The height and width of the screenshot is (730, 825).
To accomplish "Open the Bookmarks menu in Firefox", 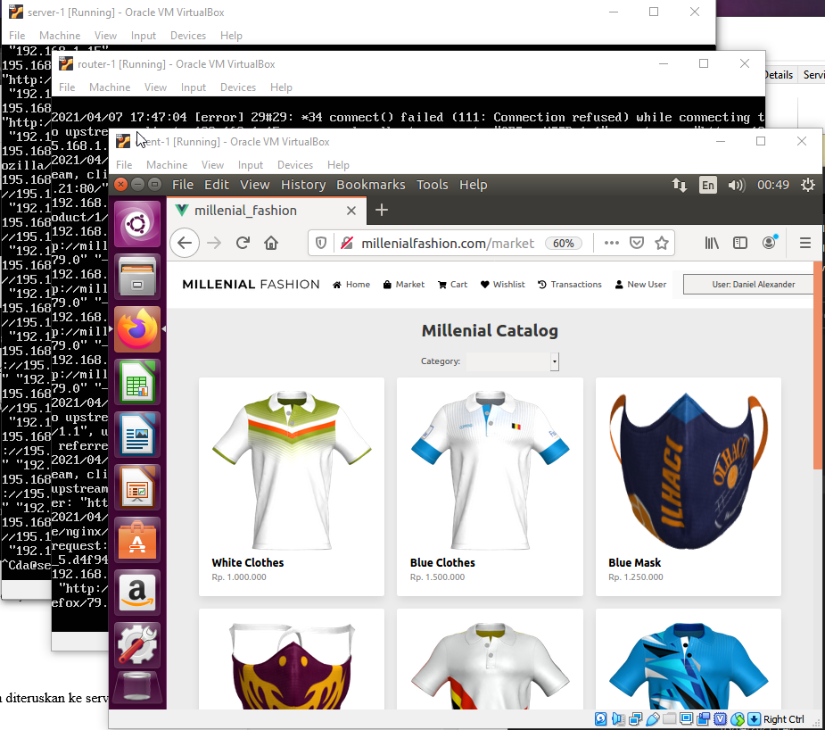I will click(x=370, y=185).
